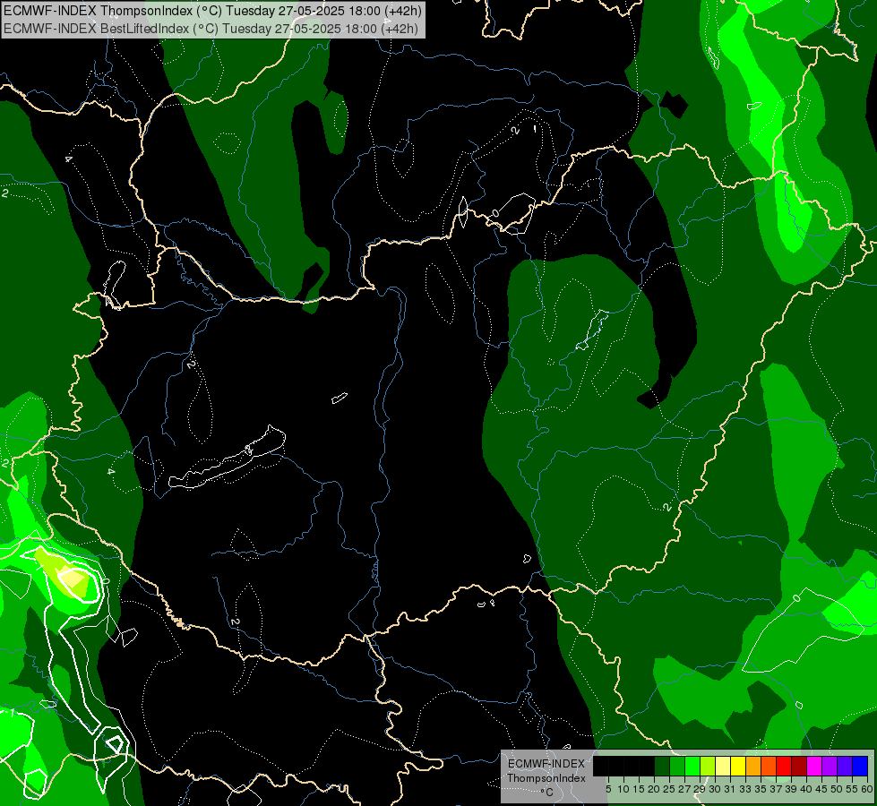Click the blue 55–60 legend swatch

pos(860,767)
